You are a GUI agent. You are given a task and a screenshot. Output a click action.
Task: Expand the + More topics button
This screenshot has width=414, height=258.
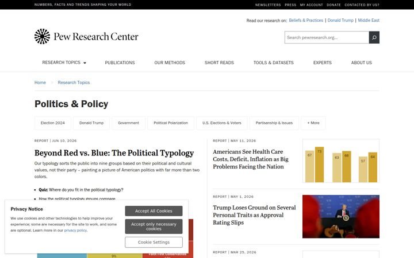point(313,123)
